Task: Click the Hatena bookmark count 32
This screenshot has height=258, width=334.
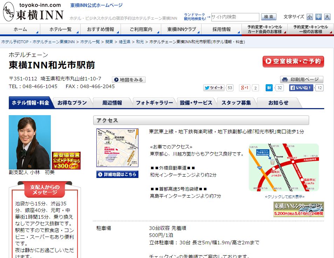Action: [x=280, y=88]
